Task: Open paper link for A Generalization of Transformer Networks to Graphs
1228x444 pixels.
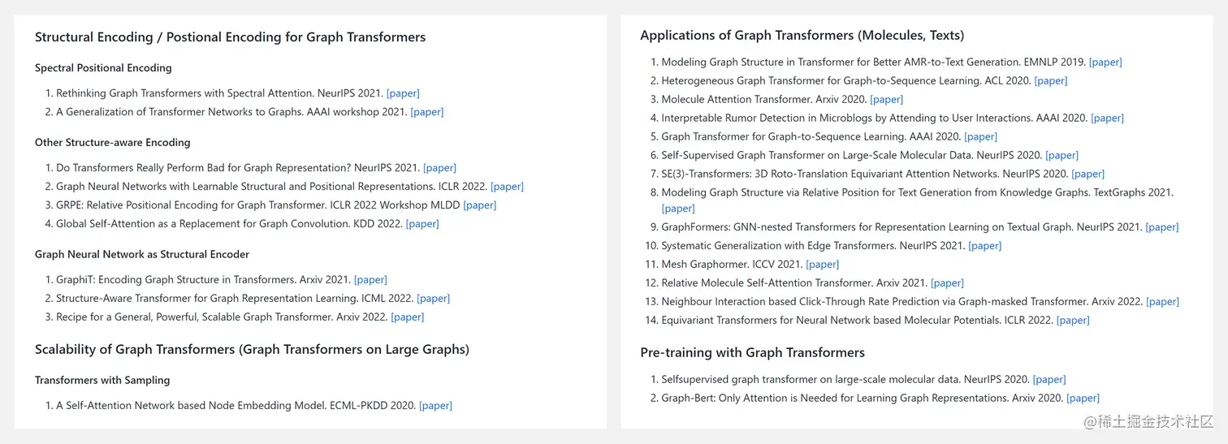Action: tap(427, 112)
